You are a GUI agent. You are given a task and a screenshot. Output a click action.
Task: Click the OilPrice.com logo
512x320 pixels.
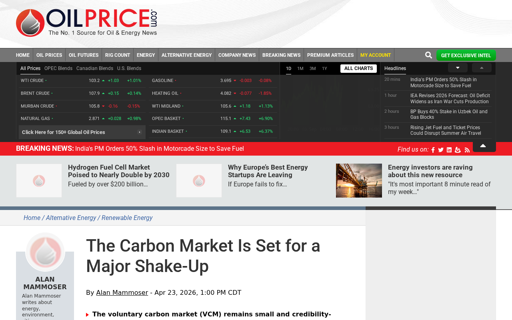tap(86, 23)
